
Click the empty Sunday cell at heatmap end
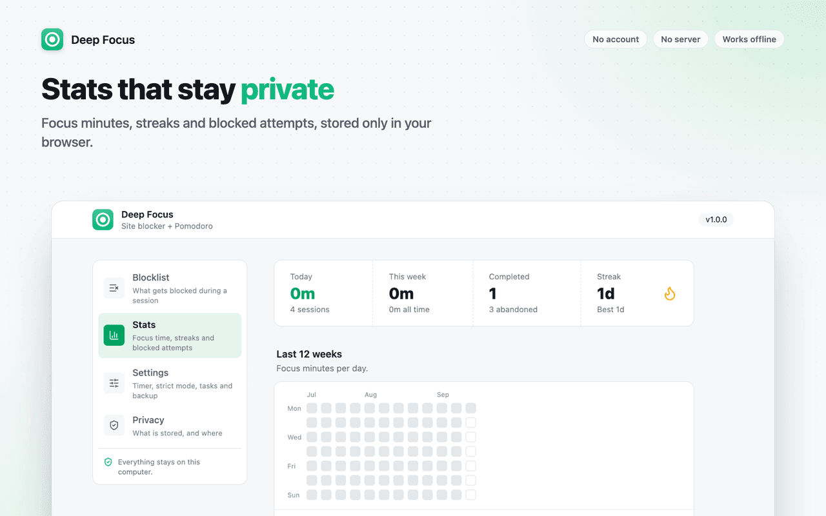click(470, 495)
